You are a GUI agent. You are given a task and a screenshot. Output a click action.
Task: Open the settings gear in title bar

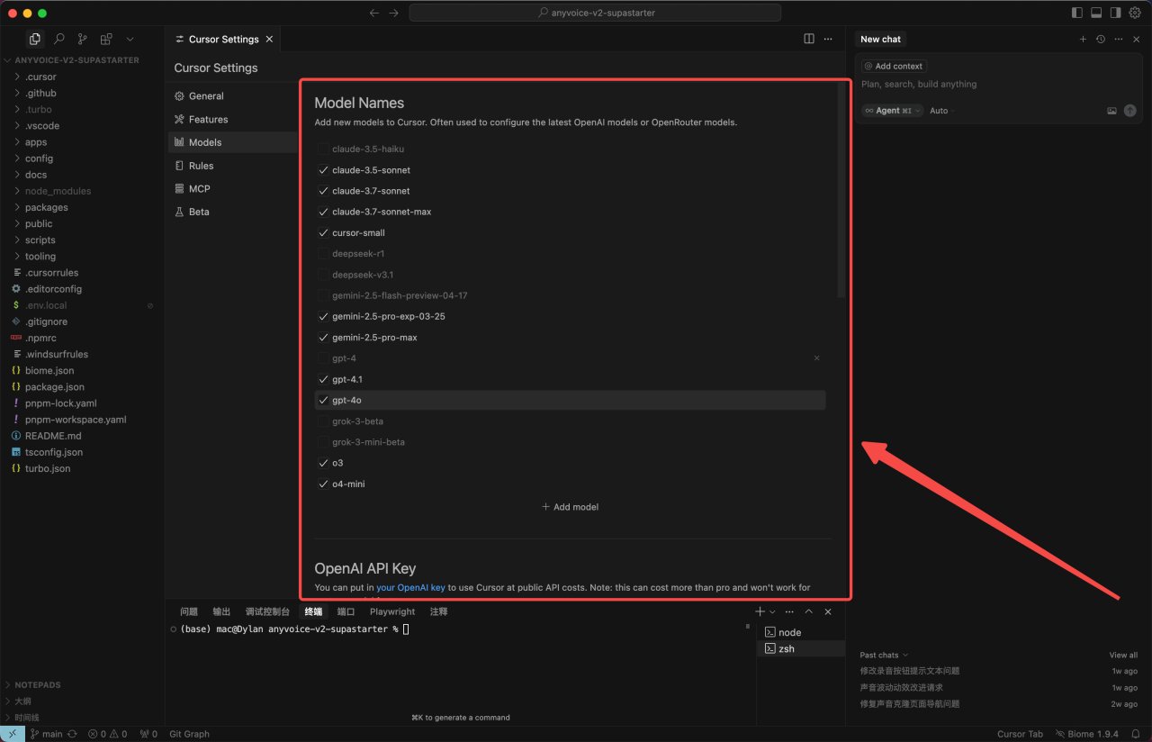(x=1134, y=13)
